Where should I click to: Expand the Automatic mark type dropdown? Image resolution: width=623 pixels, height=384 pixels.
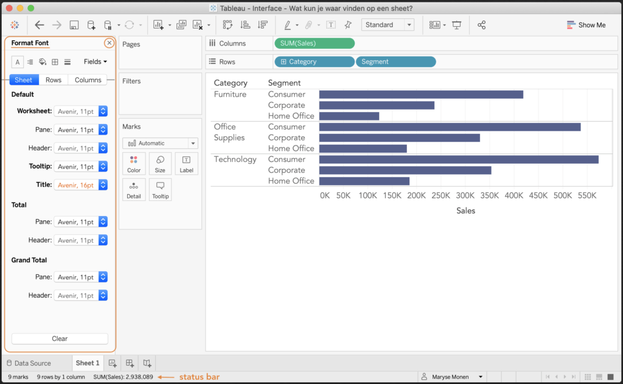coord(160,143)
